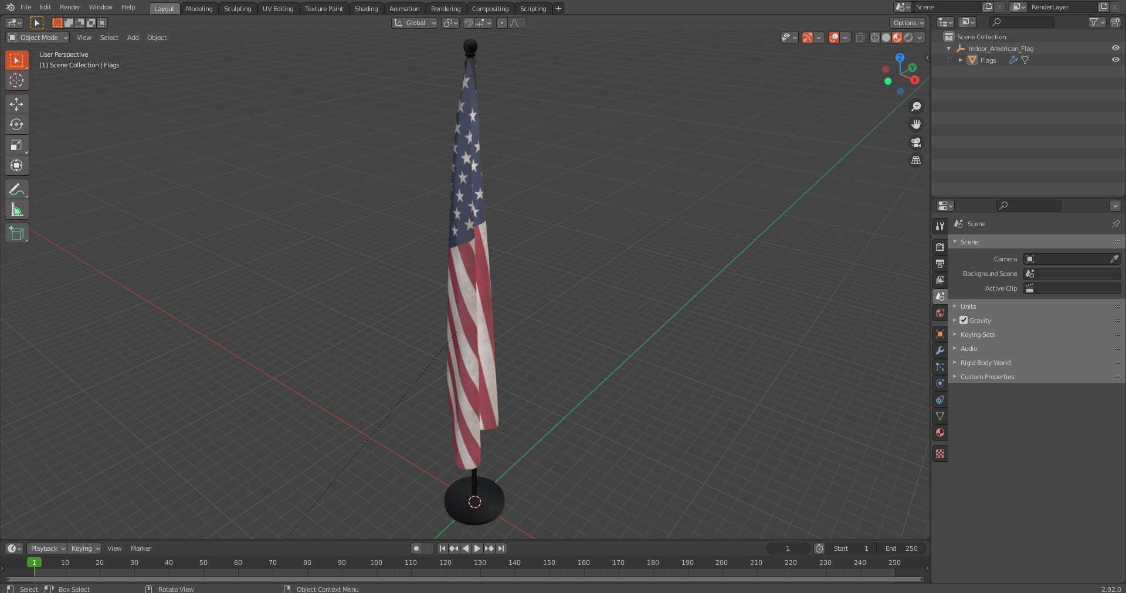
Task: Switch to the UV Editing workspace tab
Action: (x=278, y=9)
